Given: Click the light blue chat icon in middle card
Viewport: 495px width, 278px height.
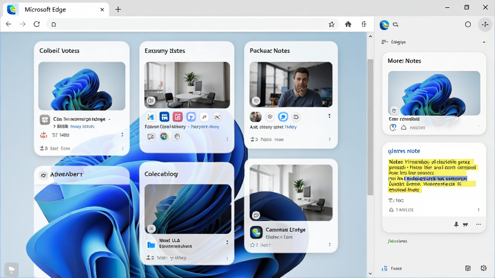Looking at the screenshot, I should click(191, 117).
